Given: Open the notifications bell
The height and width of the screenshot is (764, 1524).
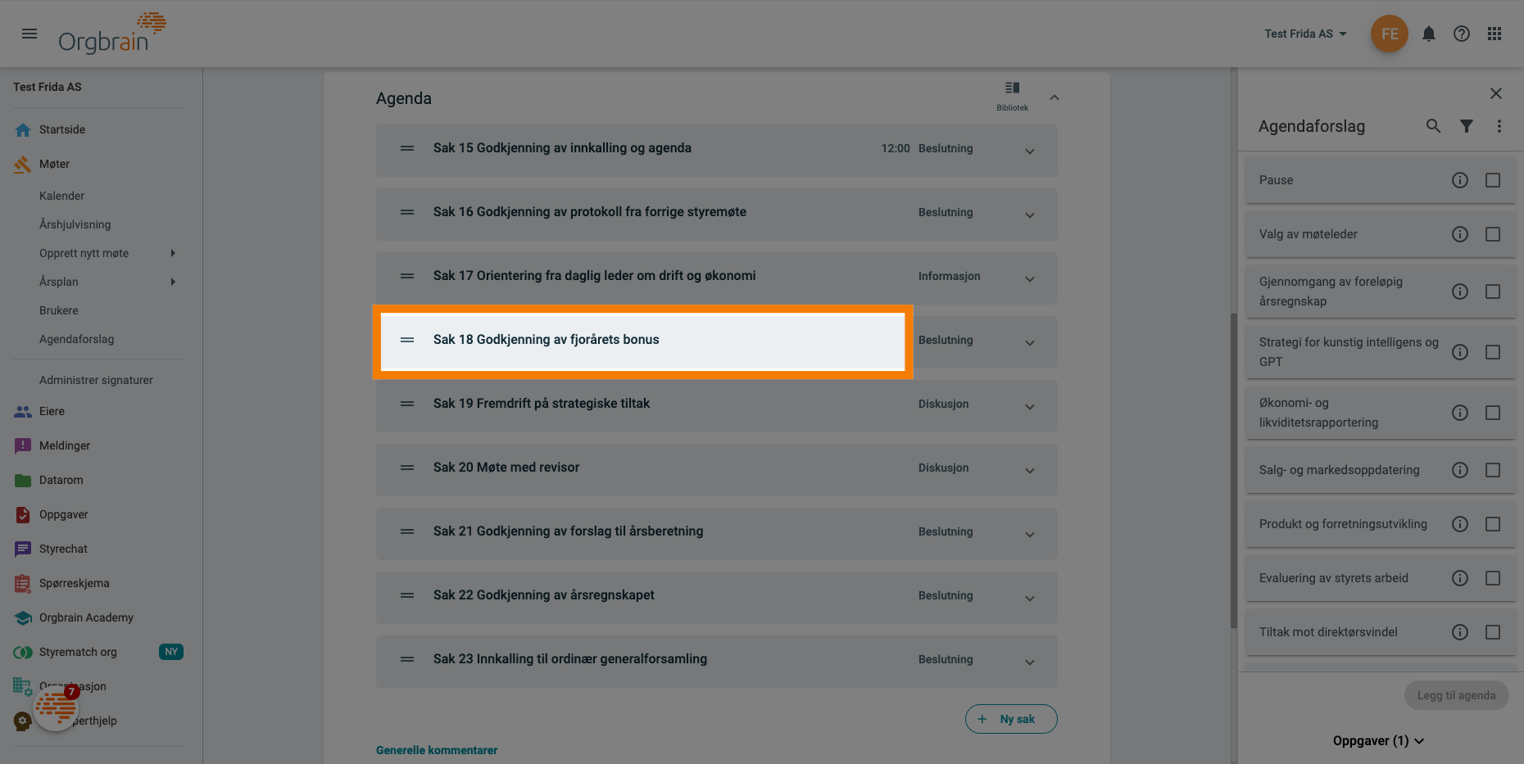Looking at the screenshot, I should pos(1429,34).
